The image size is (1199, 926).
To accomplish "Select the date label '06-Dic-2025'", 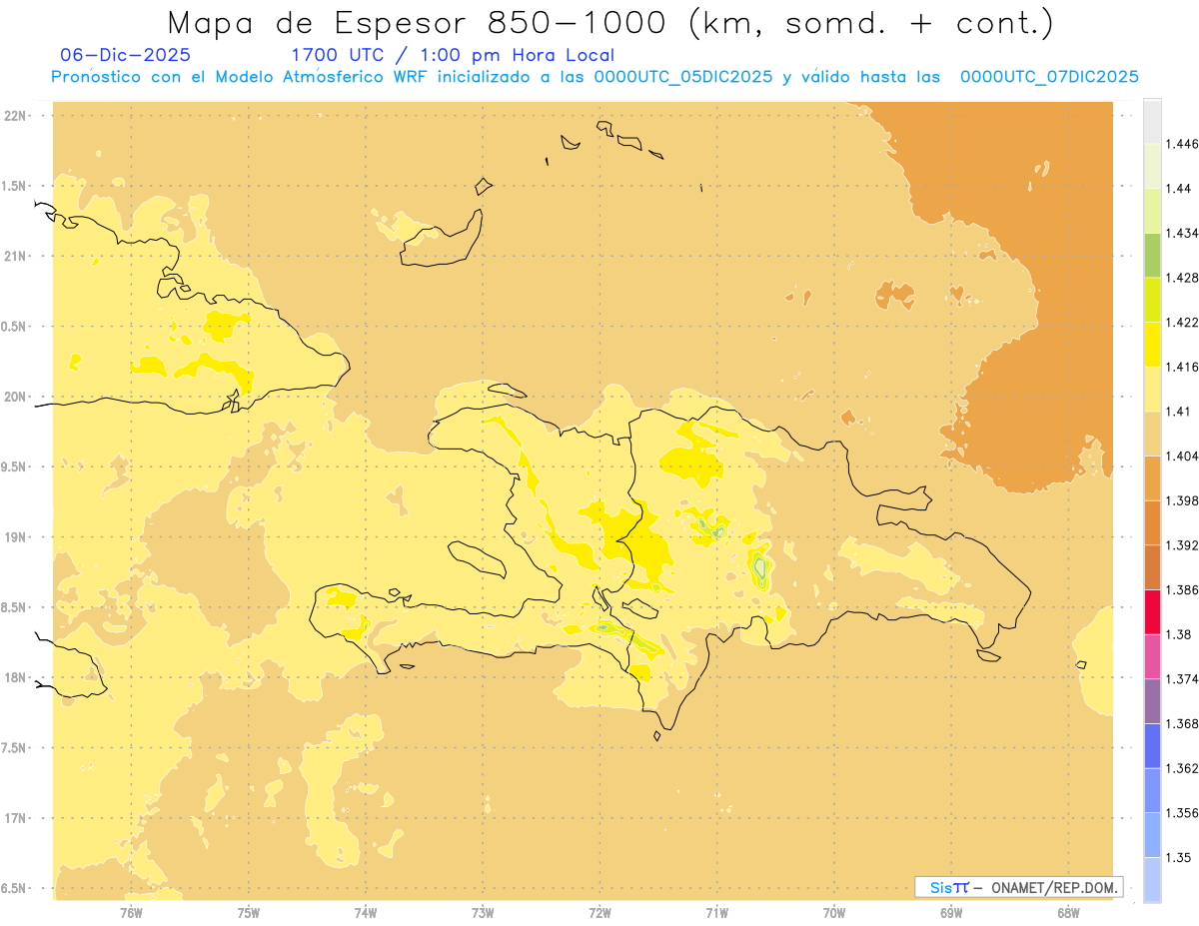I will 125,55.
